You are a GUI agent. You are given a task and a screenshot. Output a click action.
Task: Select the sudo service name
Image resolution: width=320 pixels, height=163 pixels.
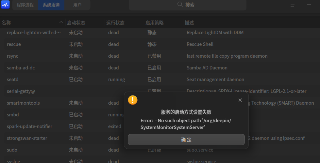(12, 150)
